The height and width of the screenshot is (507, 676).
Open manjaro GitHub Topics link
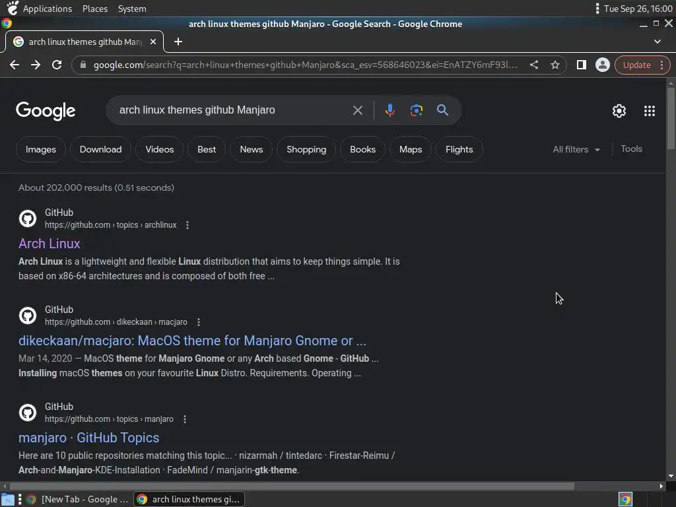point(89,438)
